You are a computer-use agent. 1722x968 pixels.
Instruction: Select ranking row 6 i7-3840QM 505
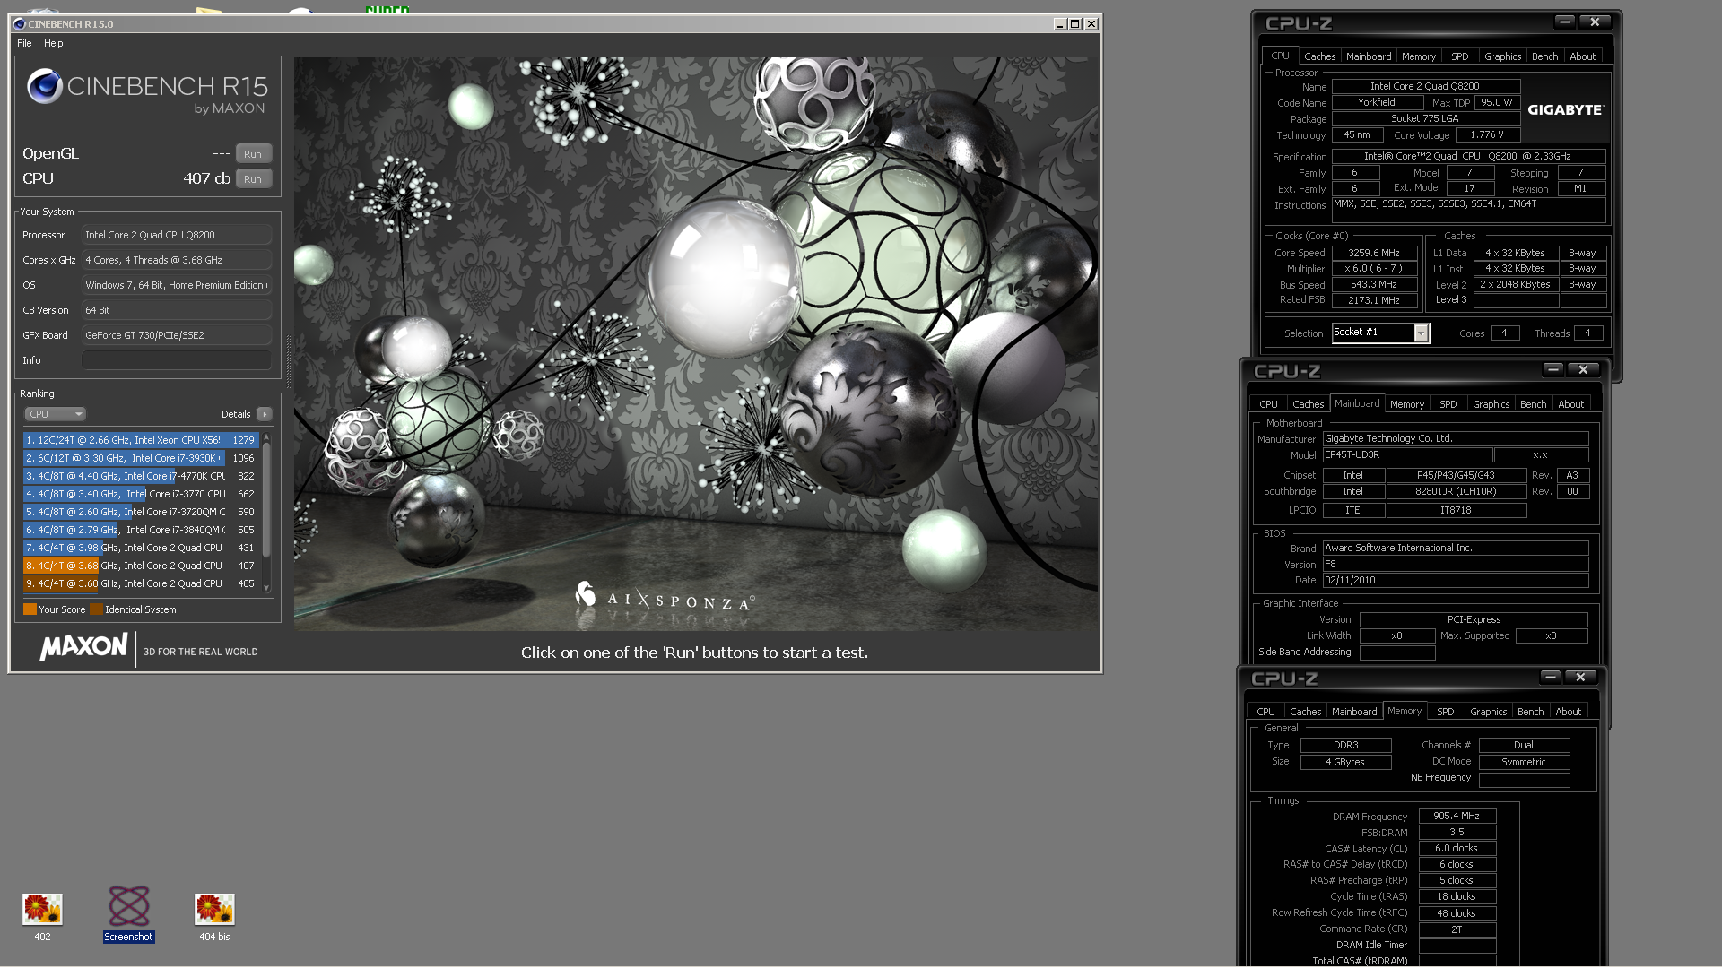tap(141, 530)
